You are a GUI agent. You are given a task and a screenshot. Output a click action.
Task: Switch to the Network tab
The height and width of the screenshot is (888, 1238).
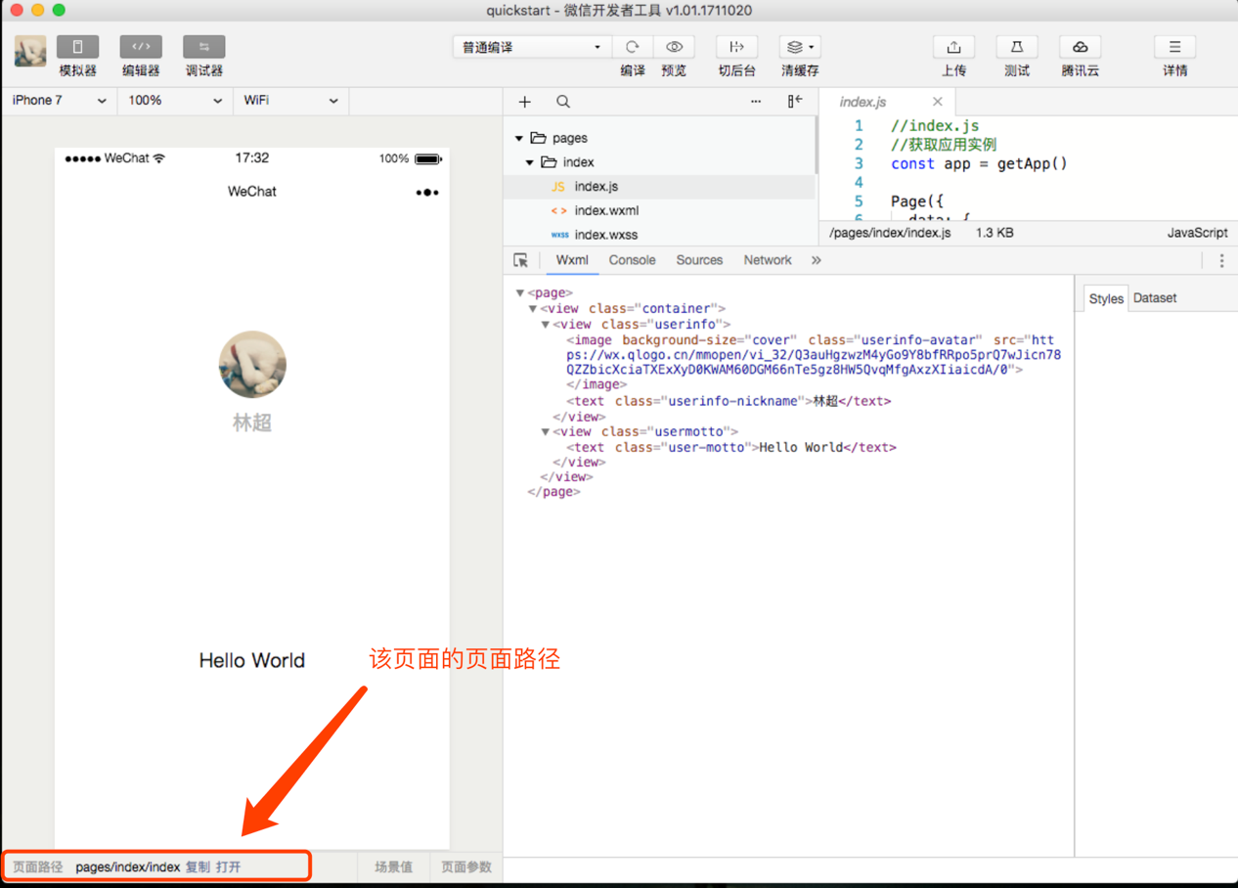pyautogui.click(x=768, y=260)
